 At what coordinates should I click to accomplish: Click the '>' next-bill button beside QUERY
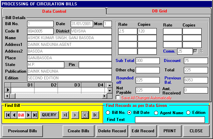coord(75,115)
